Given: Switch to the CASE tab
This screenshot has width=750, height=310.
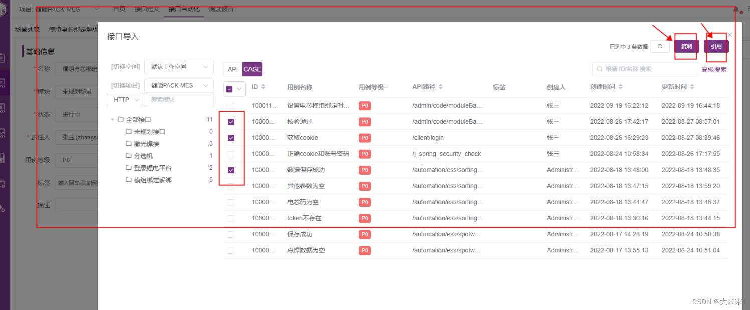Looking at the screenshot, I should pyautogui.click(x=252, y=69).
